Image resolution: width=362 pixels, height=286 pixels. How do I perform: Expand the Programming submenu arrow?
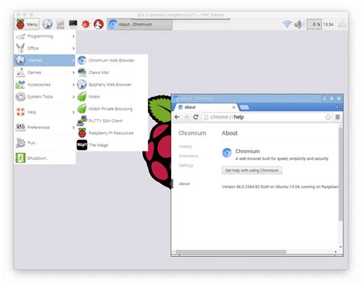[73, 37]
